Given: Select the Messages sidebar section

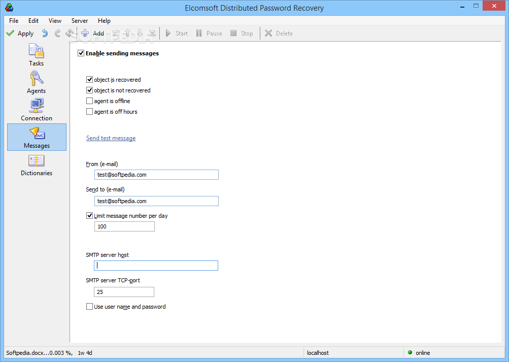Looking at the screenshot, I should pyautogui.click(x=37, y=137).
